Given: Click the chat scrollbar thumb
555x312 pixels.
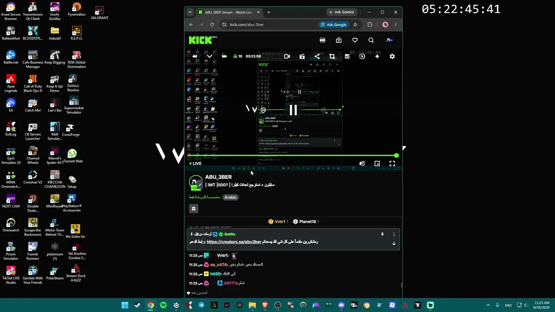Looking at the screenshot, I should [x=402, y=285].
